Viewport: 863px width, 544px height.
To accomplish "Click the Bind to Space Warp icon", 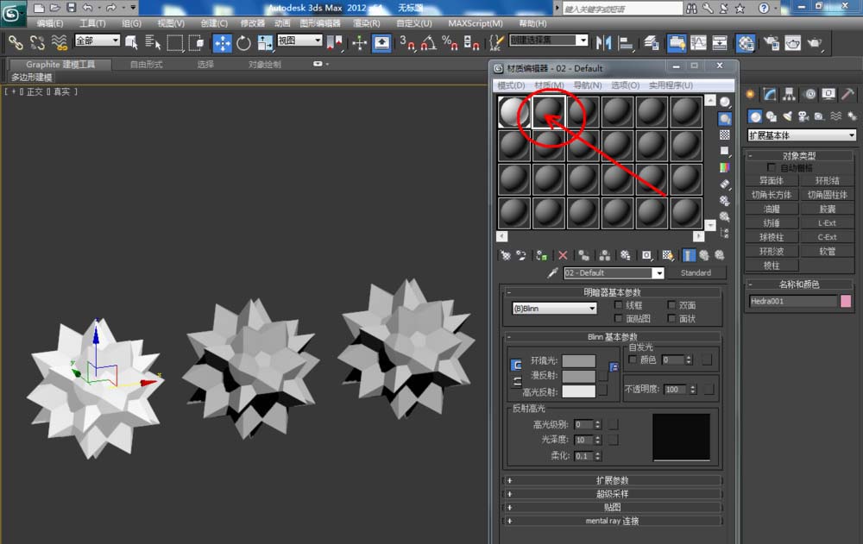I will pos(59,42).
